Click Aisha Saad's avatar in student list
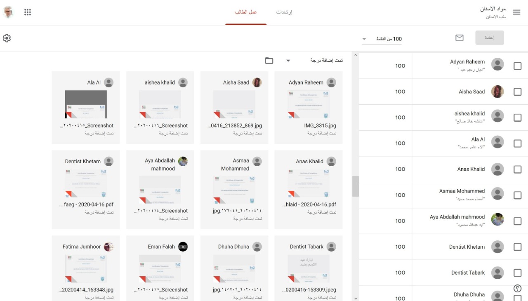This screenshot has height=301, width=528. point(497,92)
